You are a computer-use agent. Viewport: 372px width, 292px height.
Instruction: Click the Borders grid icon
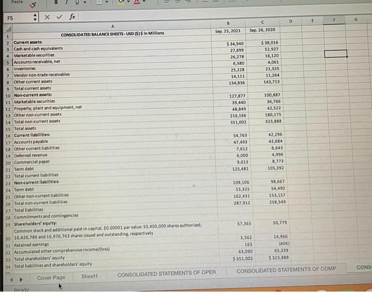pyautogui.click(x=99, y=2)
